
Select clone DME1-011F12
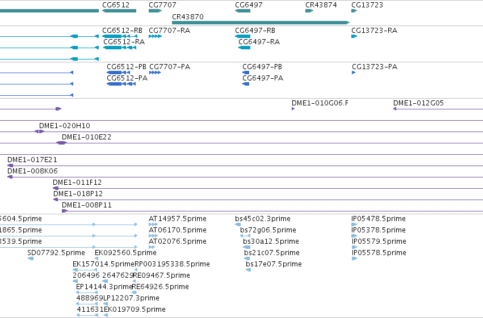(268, 188)
